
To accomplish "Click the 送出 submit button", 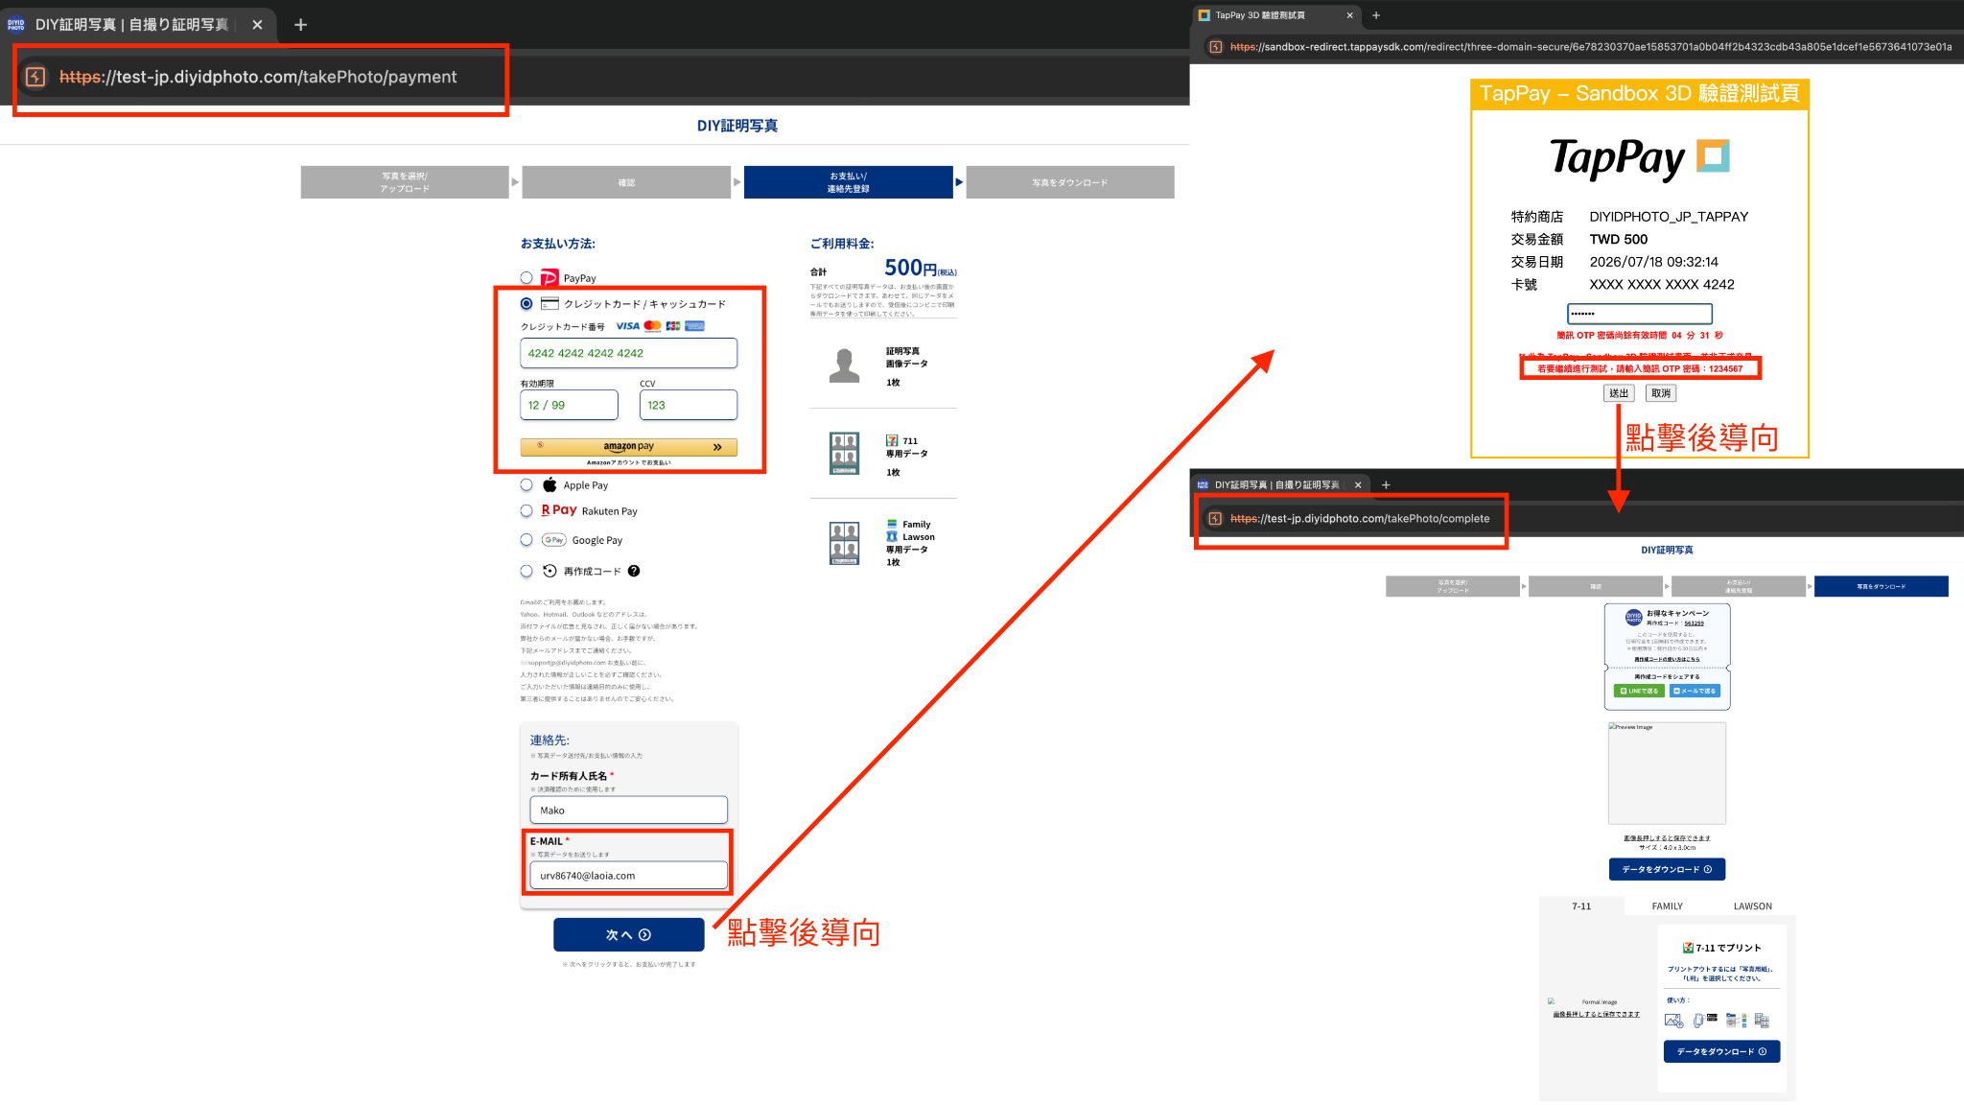I will pos(1619,393).
